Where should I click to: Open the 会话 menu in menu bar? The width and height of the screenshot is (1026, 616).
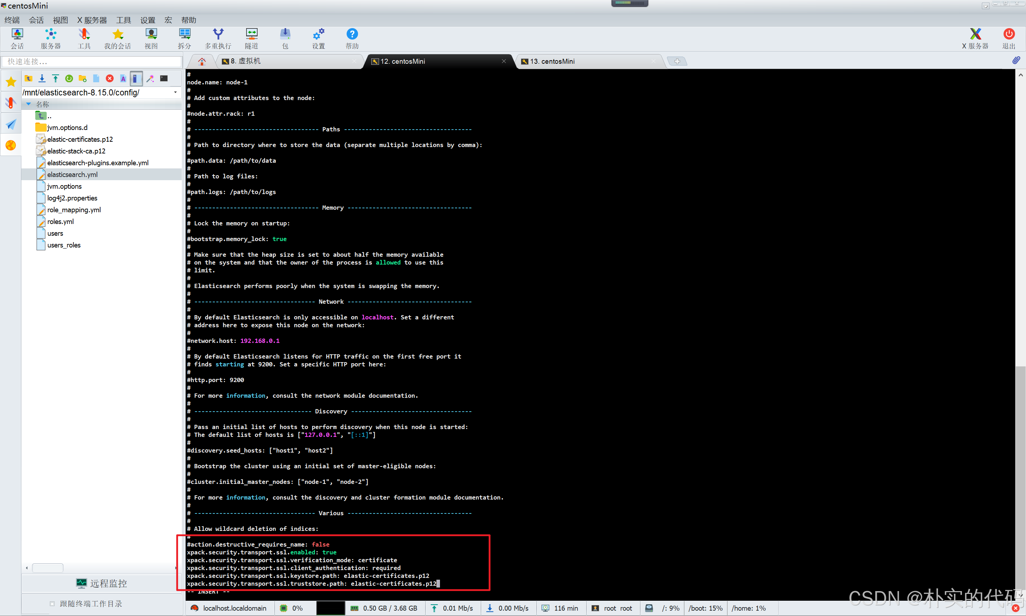click(36, 20)
